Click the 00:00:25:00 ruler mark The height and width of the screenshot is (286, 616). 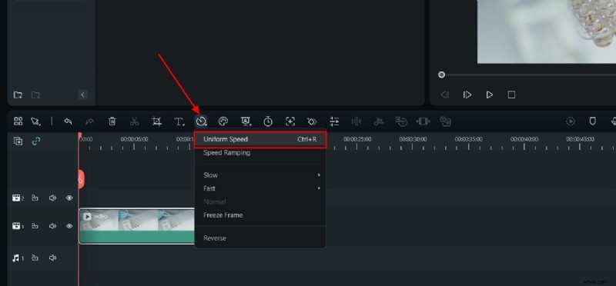357,139
